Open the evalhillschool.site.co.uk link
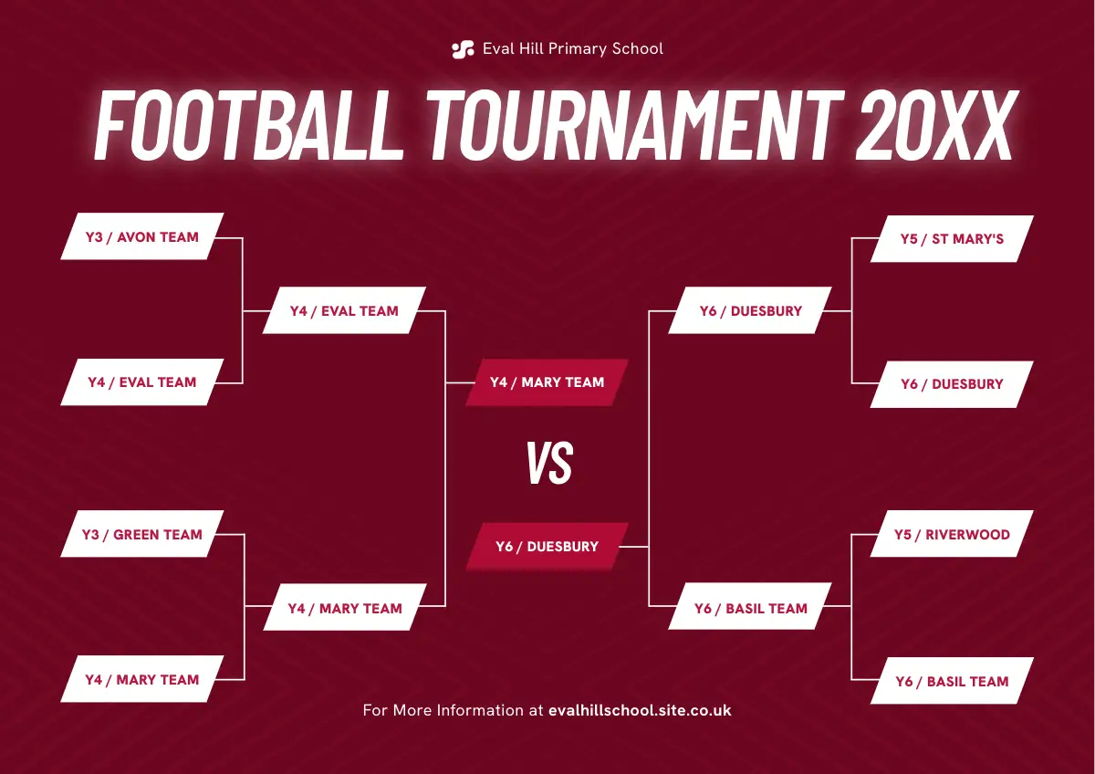1095x774 pixels. pos(640,710)
